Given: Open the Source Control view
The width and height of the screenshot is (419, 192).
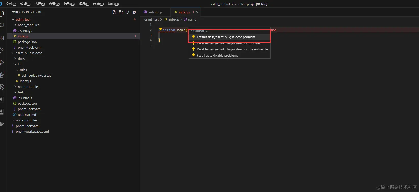Looking at the screenshot, I should [x=2, y=50].
